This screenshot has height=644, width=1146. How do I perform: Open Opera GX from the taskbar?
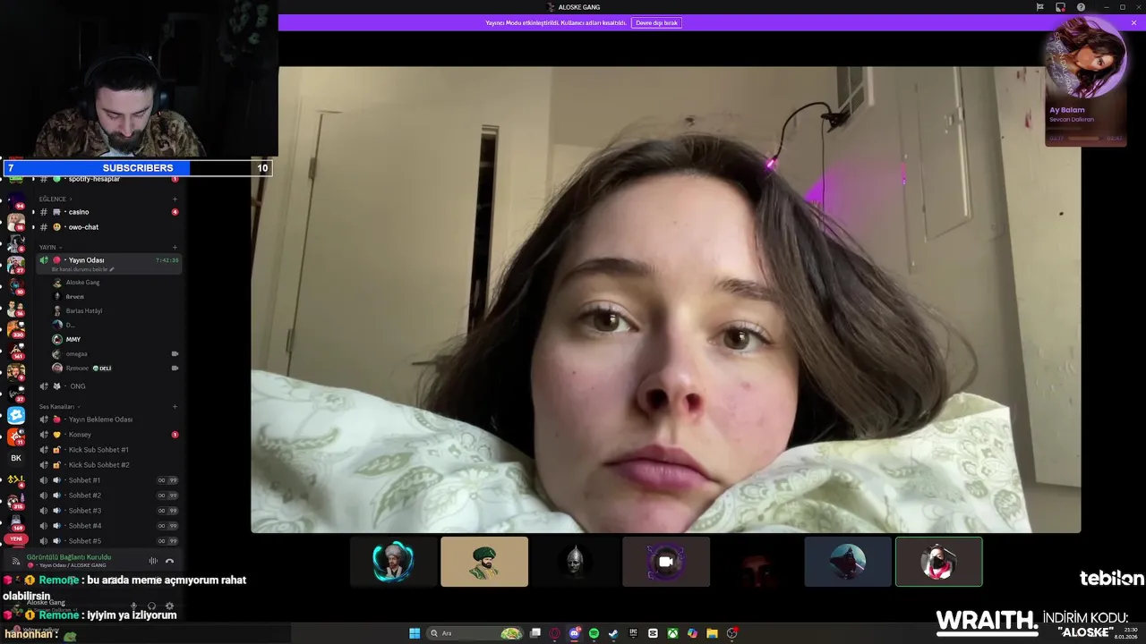click(x=554, y=633)
